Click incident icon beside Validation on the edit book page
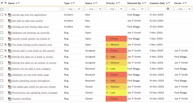193x103 pixels. pyautogui.click(x=10, y=75)
